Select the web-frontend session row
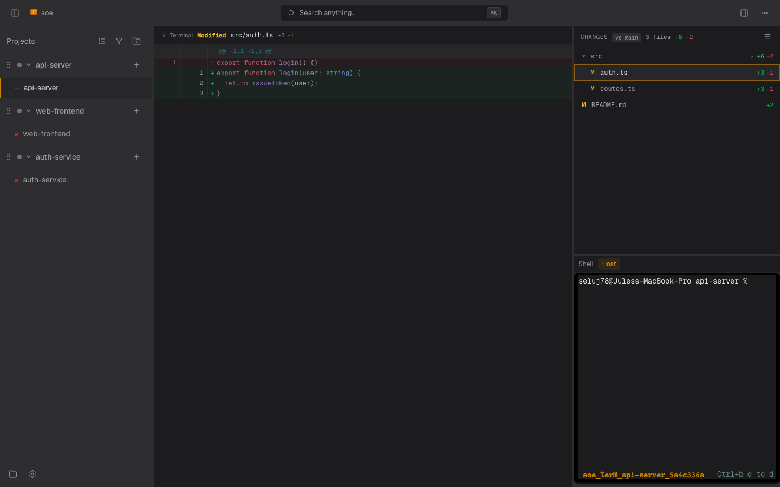The width and height of the screenshot is (780, 487). (x=76, y=134)
